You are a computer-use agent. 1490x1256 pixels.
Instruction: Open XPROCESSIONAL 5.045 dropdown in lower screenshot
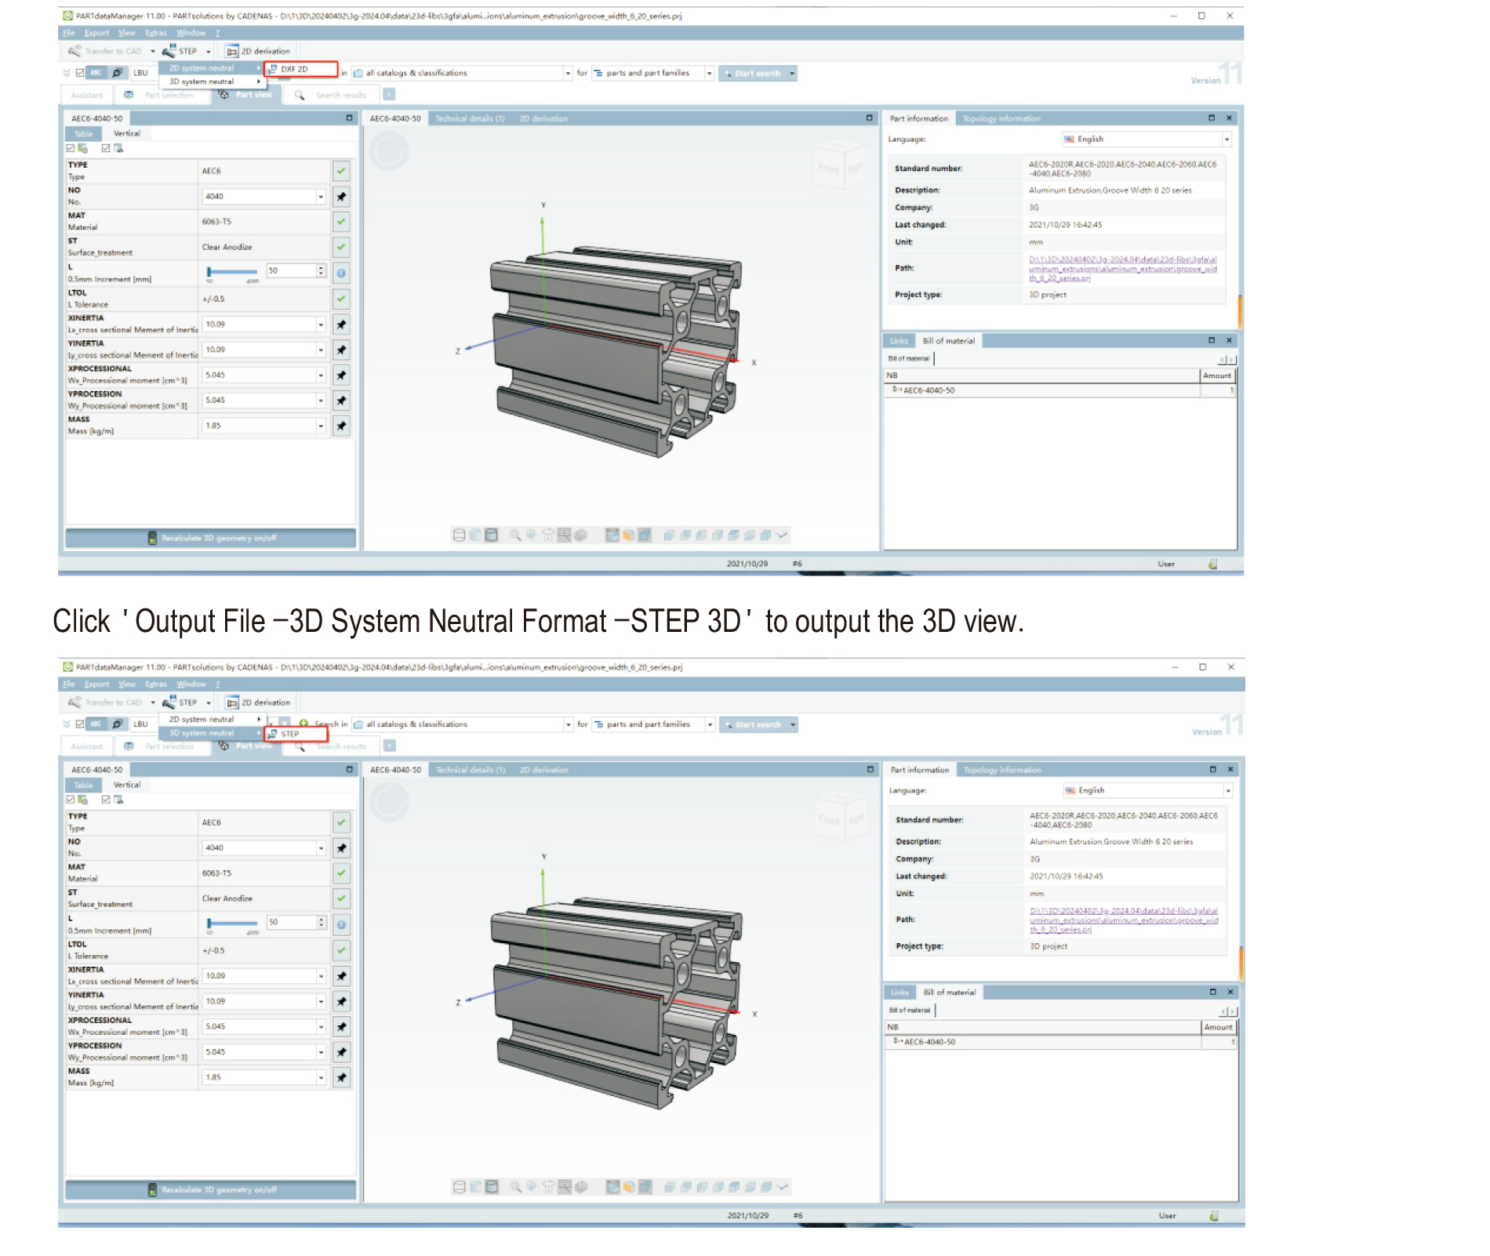coord(321,1027)
